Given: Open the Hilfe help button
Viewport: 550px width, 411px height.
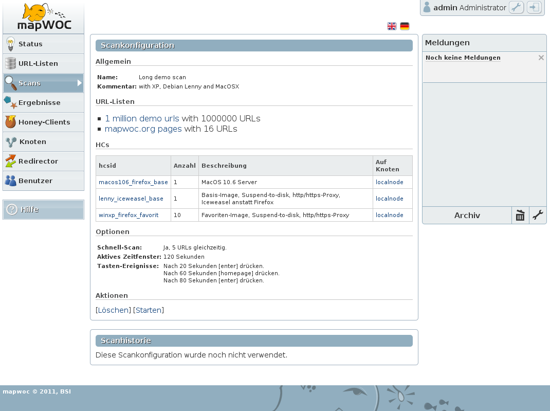Looking at the screenshot, I should [x=44, y=209].
